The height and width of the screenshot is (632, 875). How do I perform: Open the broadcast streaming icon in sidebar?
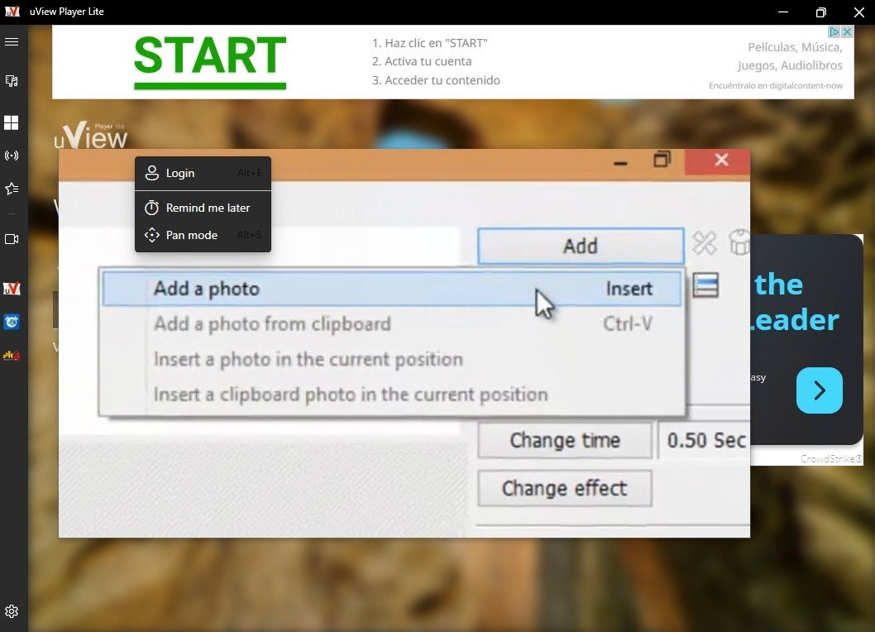(11, 156)
